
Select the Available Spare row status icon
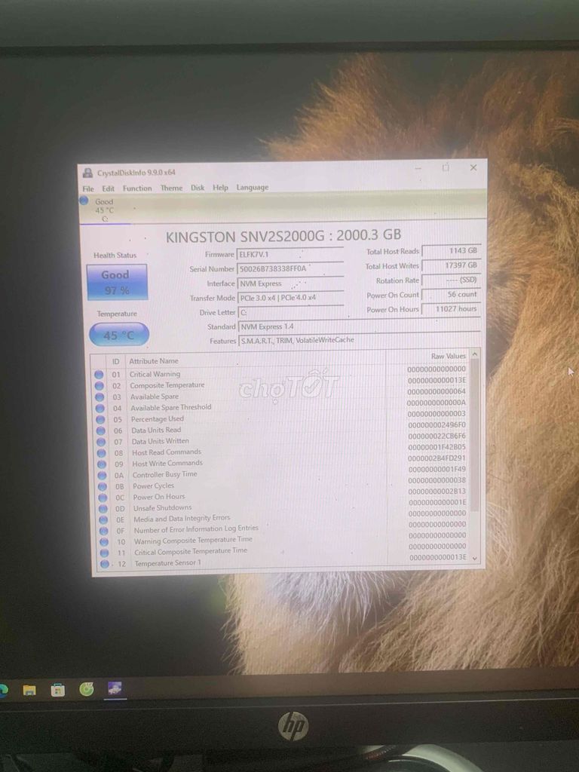point(100,397)
